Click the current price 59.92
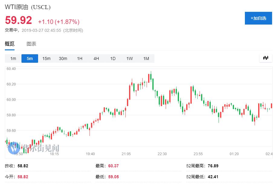 pos(18,20)
